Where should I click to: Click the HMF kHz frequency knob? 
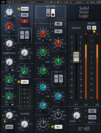[58, 62]
